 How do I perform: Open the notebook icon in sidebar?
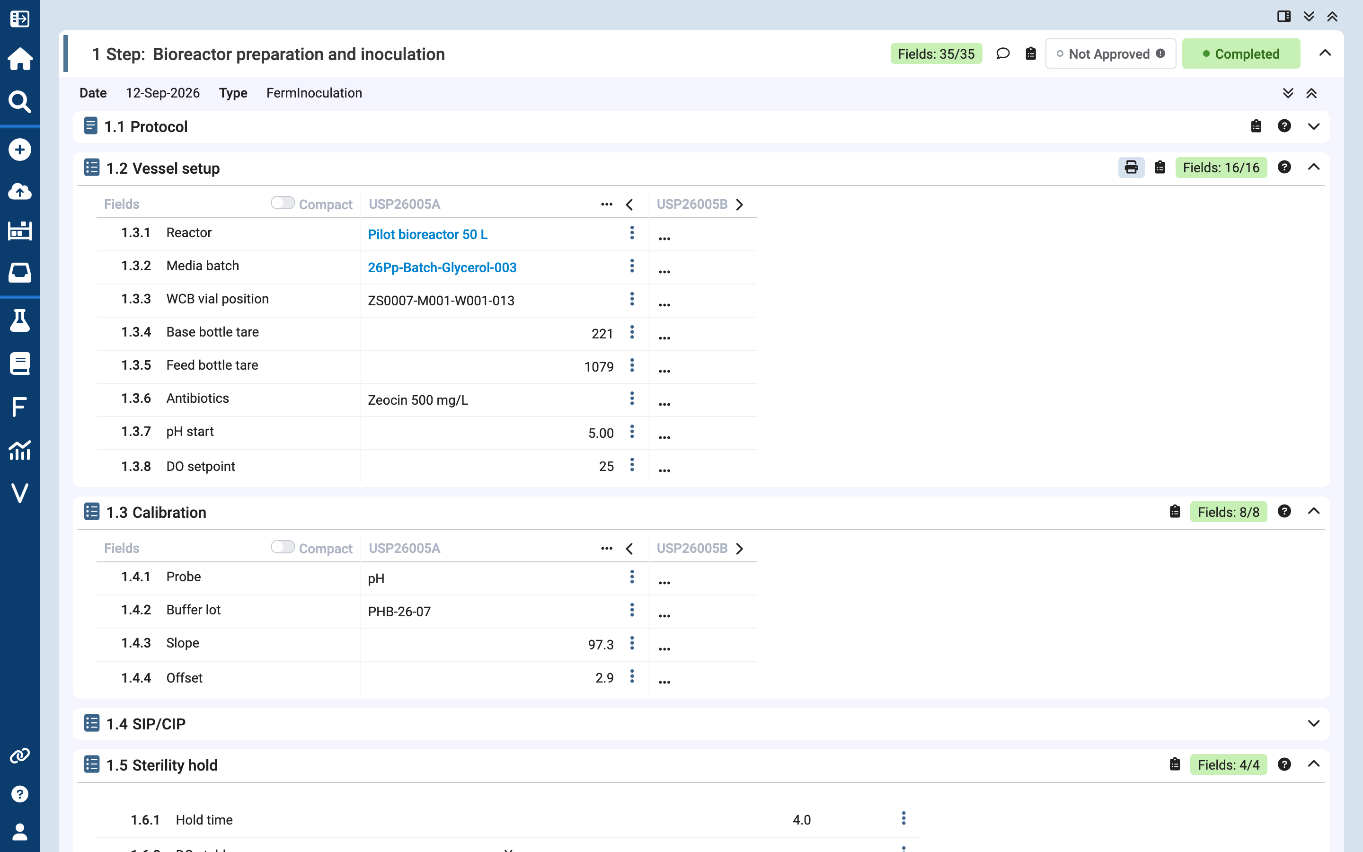[x=20, y=364]
